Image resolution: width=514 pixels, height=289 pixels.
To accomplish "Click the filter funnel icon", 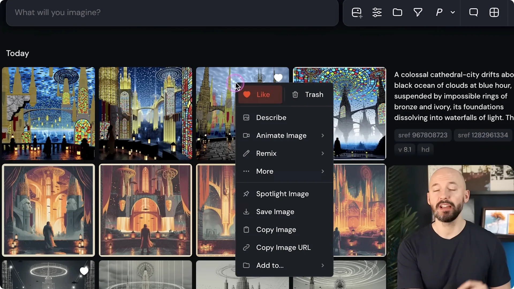I will click(x=418, y=12).
